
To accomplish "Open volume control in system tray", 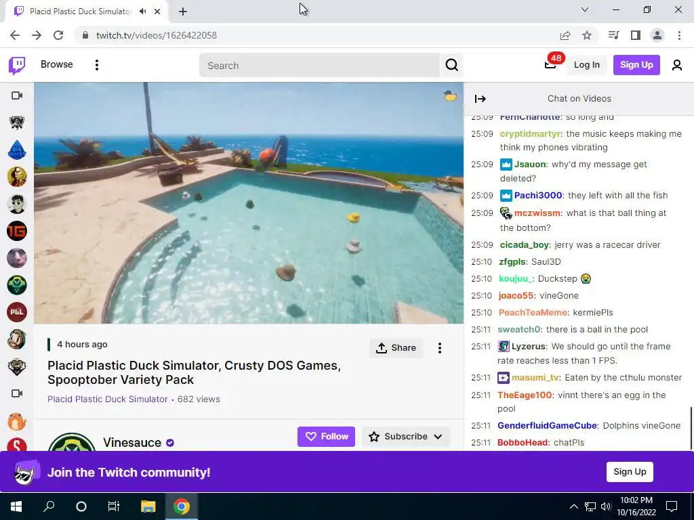I will pyautogui.click(x=607, y=506).
